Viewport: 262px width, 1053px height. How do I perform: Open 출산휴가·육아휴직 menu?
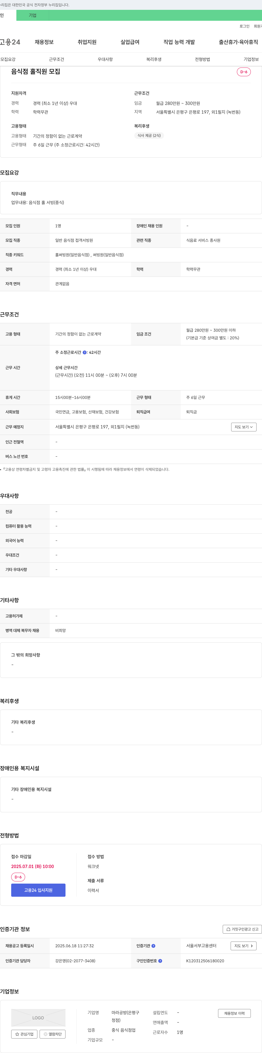(x=238, y=42)
